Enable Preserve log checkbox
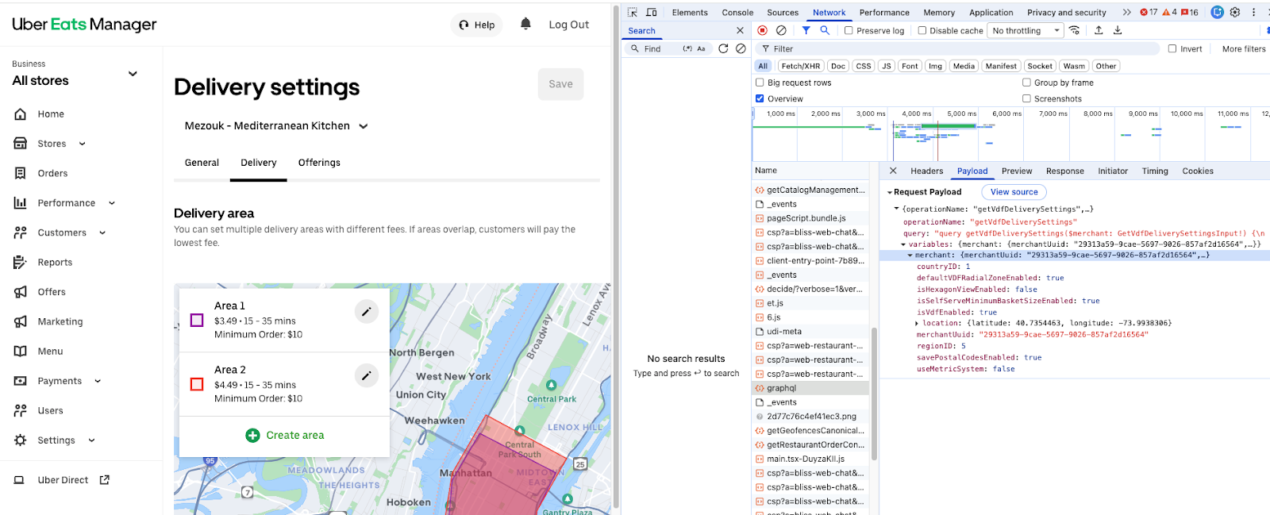1270x515 pixels. click(849, 31)
